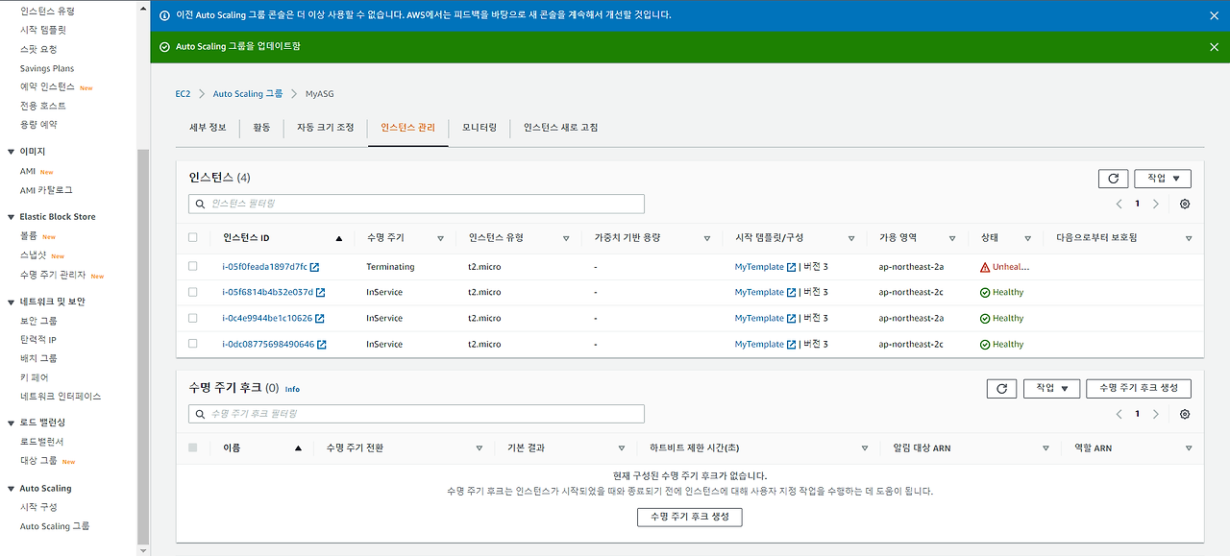
Task: Sort by instance ID ascending arrow
Action: click(x=338, y=238)
